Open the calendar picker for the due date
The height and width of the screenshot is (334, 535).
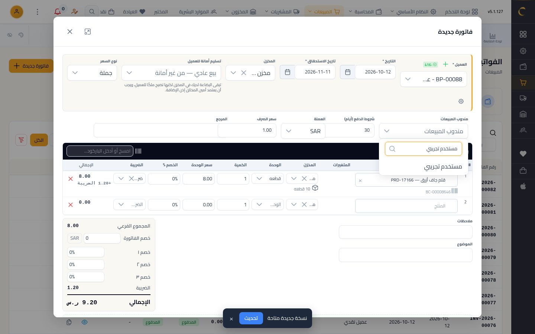pos(287,72)
